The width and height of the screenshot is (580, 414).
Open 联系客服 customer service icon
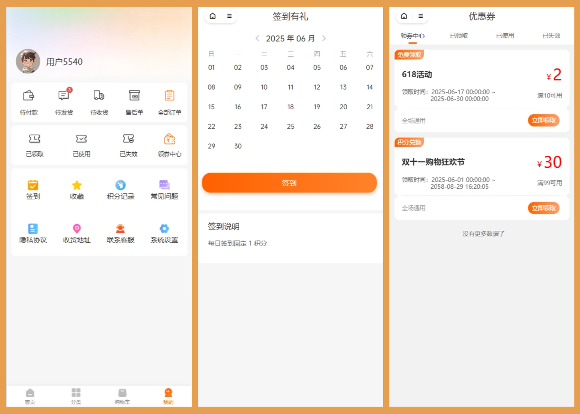120,229
